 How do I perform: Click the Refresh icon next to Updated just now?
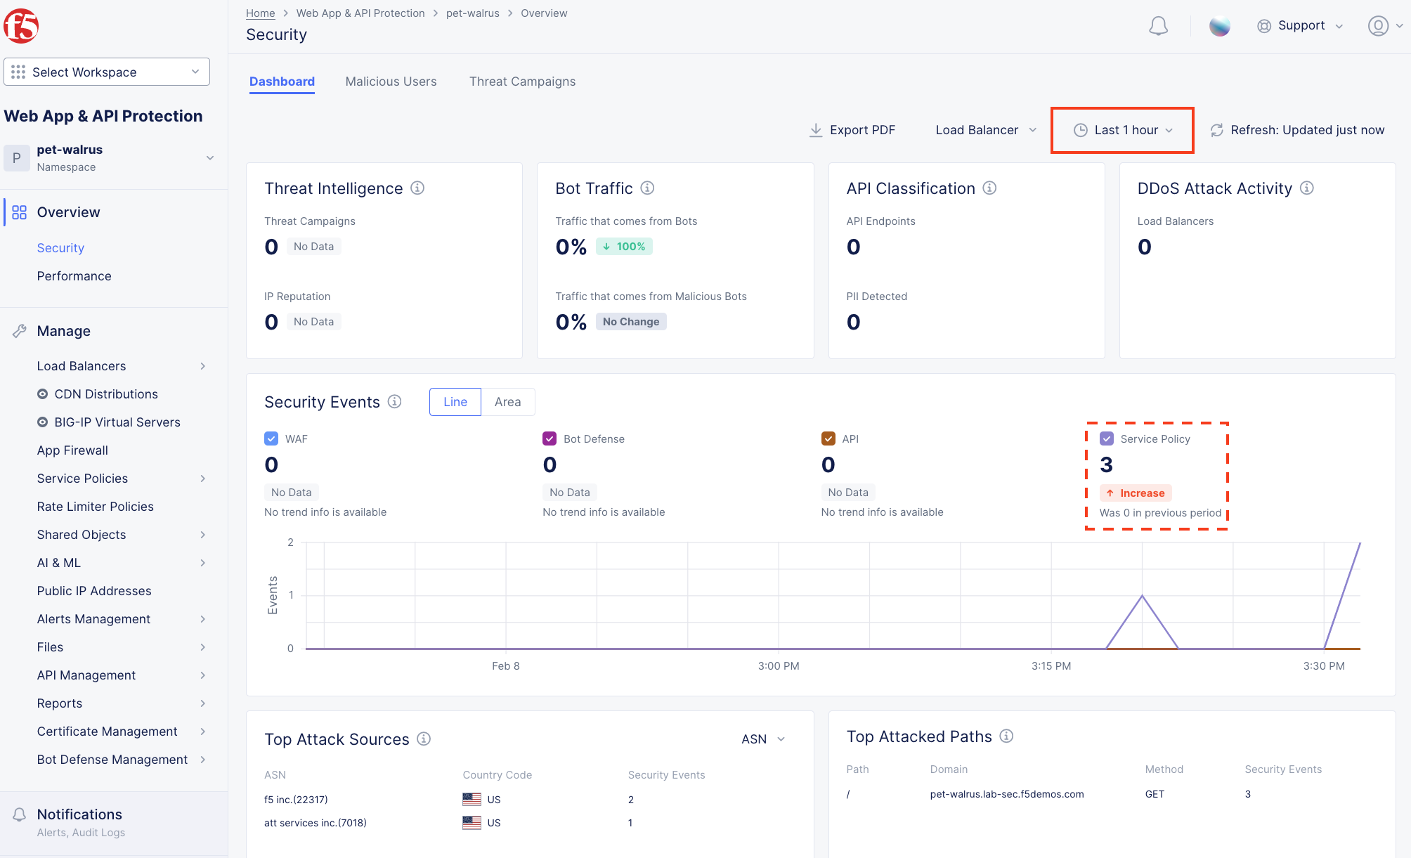[x=1217, y=130]
